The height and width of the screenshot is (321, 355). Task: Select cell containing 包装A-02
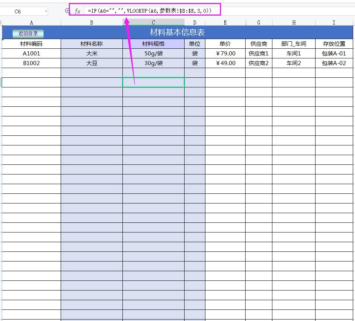[334, 63]
